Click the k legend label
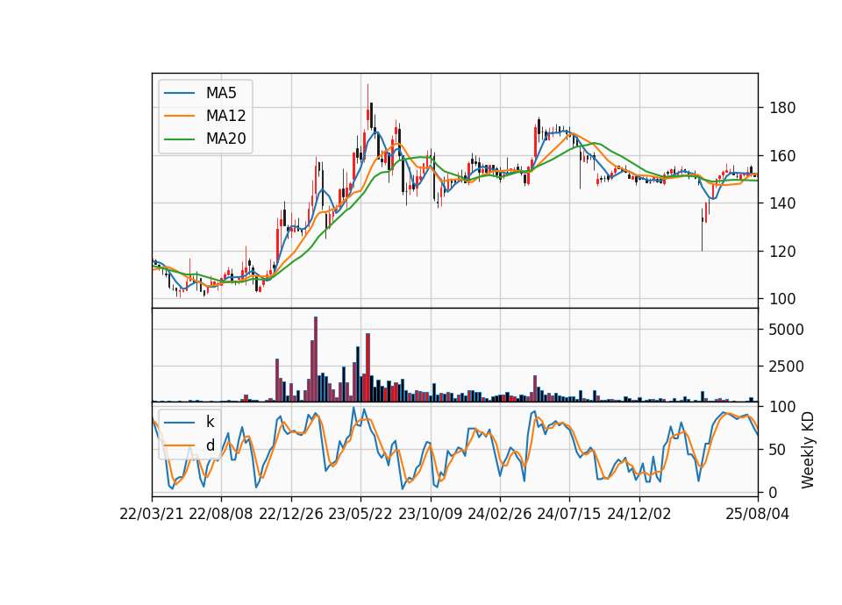842x605 pixels. [x=210, y=422]
